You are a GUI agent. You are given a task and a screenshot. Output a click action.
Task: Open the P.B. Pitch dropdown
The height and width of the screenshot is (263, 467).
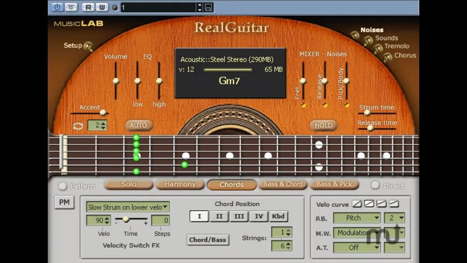point(357,218)
